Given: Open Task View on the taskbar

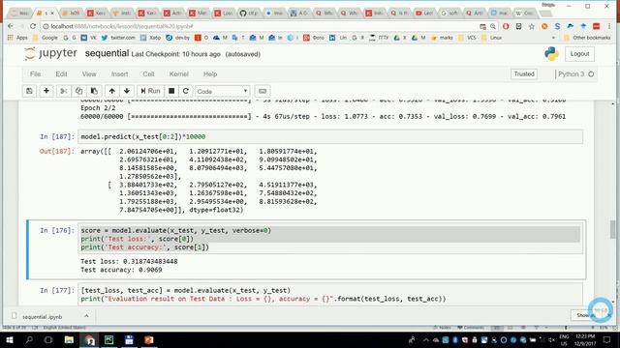Looking at the screenshot, I should 48,339.
